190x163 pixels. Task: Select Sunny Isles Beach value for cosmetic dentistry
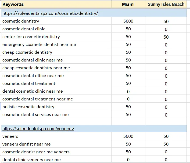(x=166, y=21)
